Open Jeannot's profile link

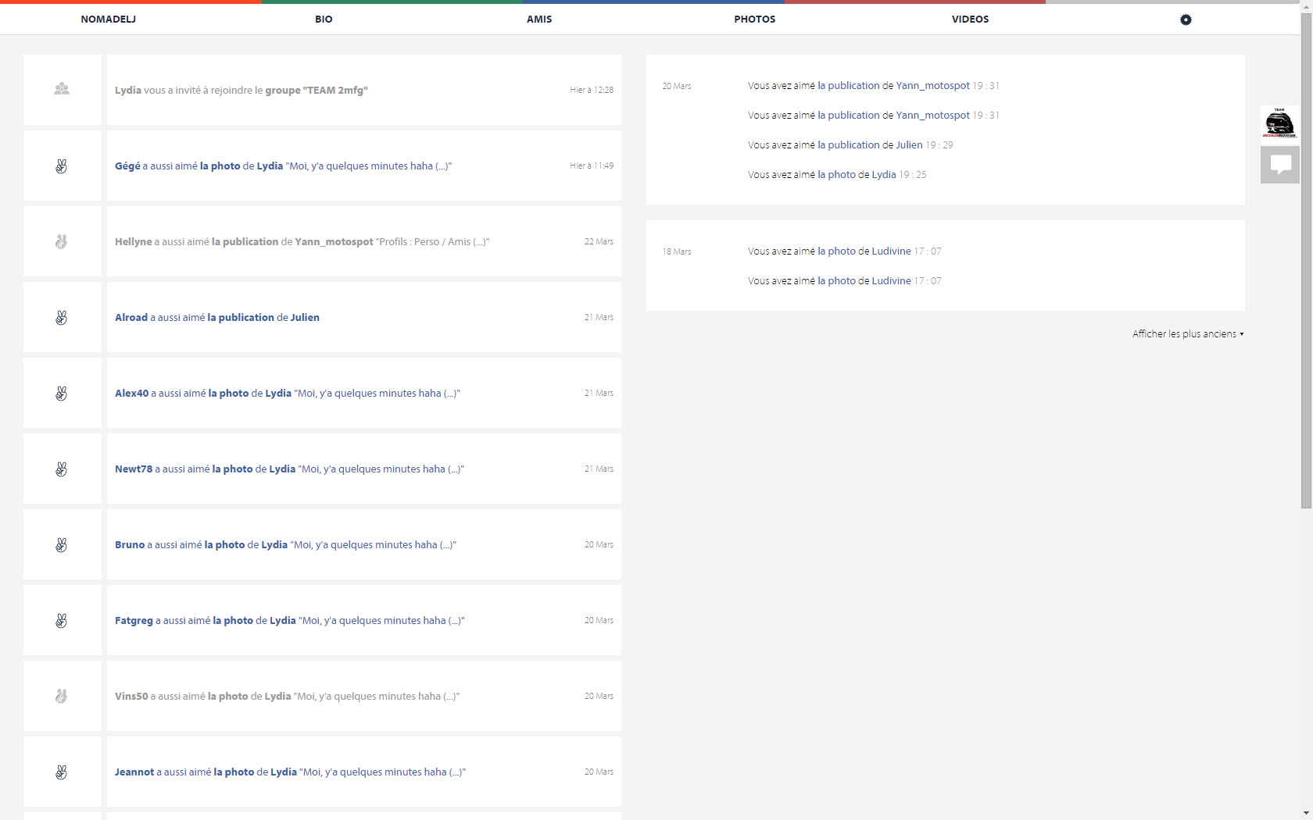(x=134, y=772)
